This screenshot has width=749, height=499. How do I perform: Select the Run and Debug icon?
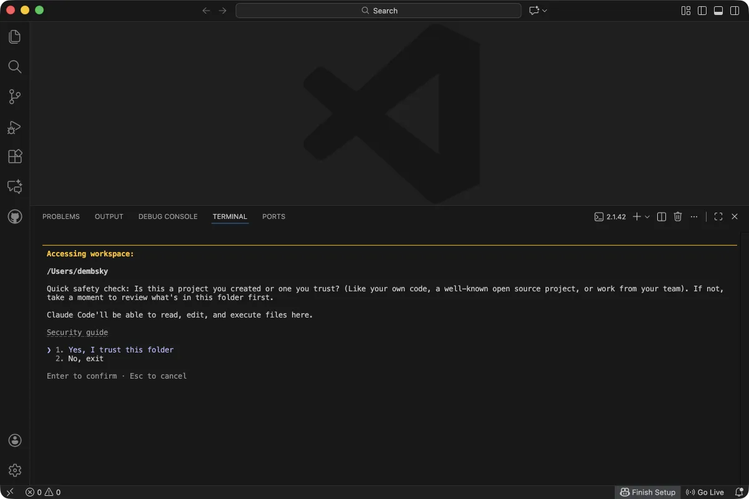tap(14, 127)
